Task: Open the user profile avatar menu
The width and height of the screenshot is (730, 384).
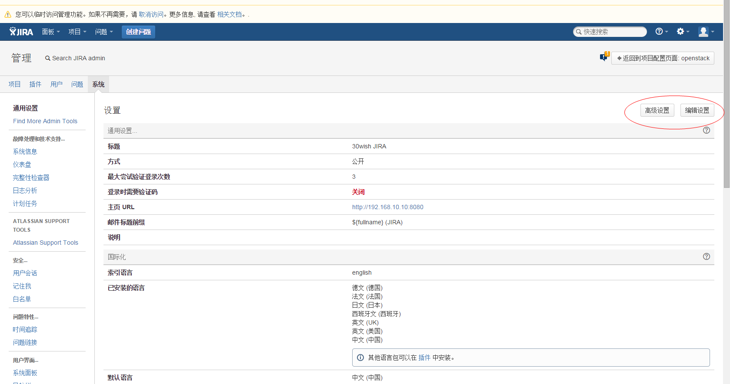Action: (x=706, y=32)
